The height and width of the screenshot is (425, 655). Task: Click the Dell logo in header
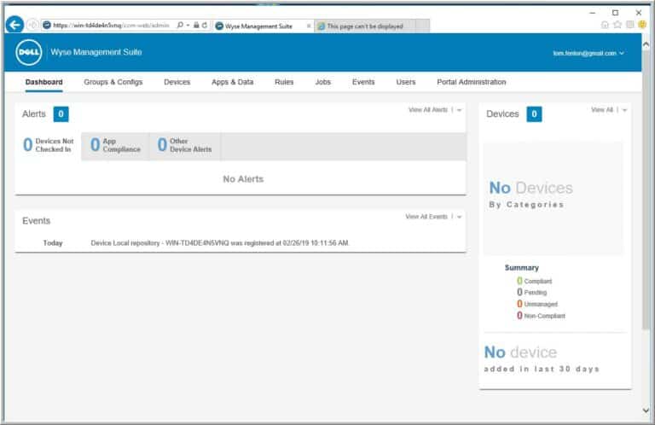click(29, 52)
